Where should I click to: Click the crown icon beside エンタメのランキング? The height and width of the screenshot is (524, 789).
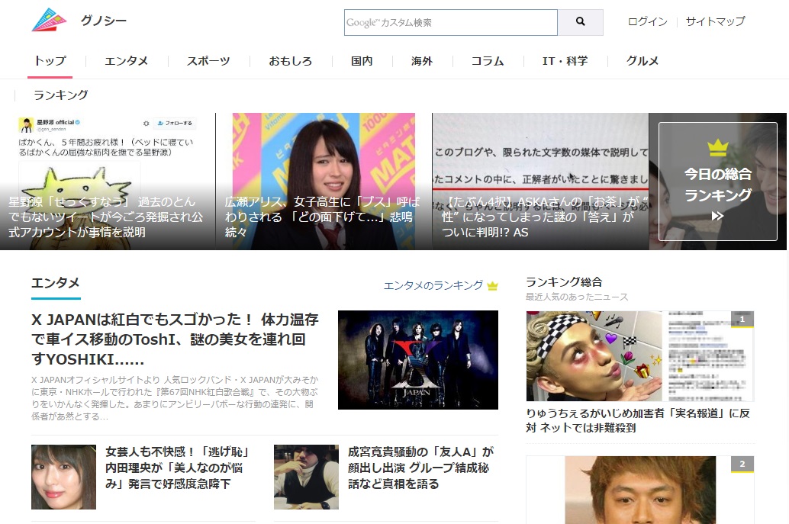493,285
